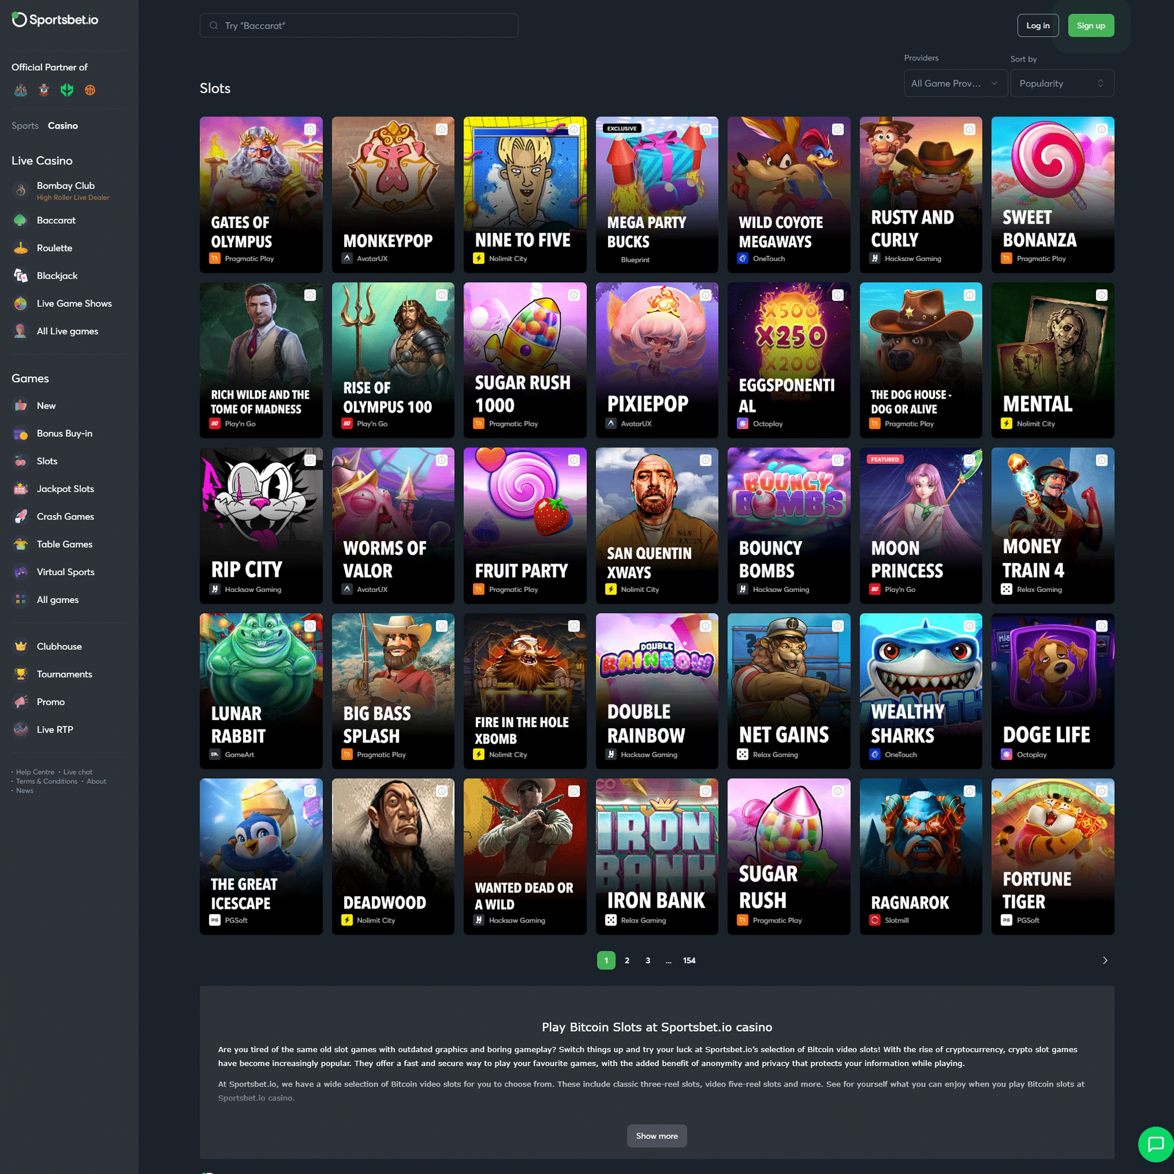Screen dimensions: 1174x1174
Task: Select Slots in the Games menu
Action: pyautogui.click(x=47, y=461)
